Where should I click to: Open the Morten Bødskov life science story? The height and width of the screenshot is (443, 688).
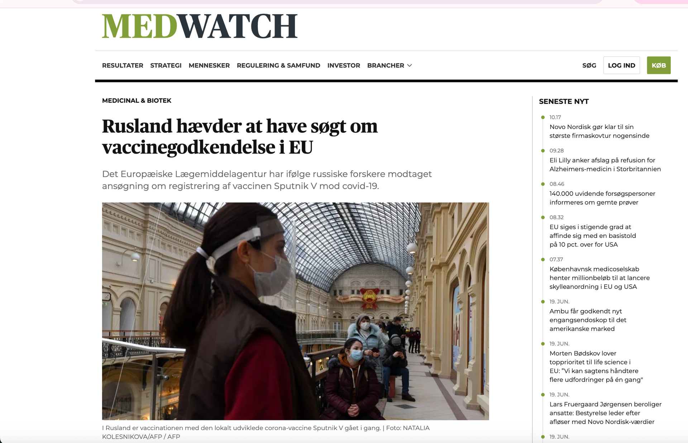click(x=596, y=366)
